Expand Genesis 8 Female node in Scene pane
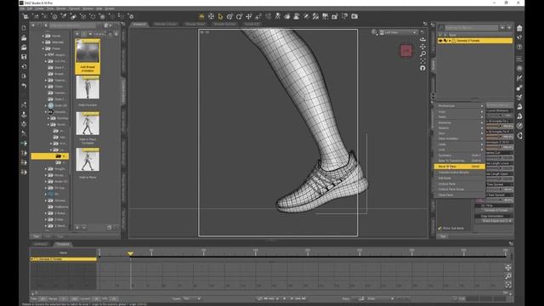Viewport: 544px width, 306px height. tap(450, 41)
